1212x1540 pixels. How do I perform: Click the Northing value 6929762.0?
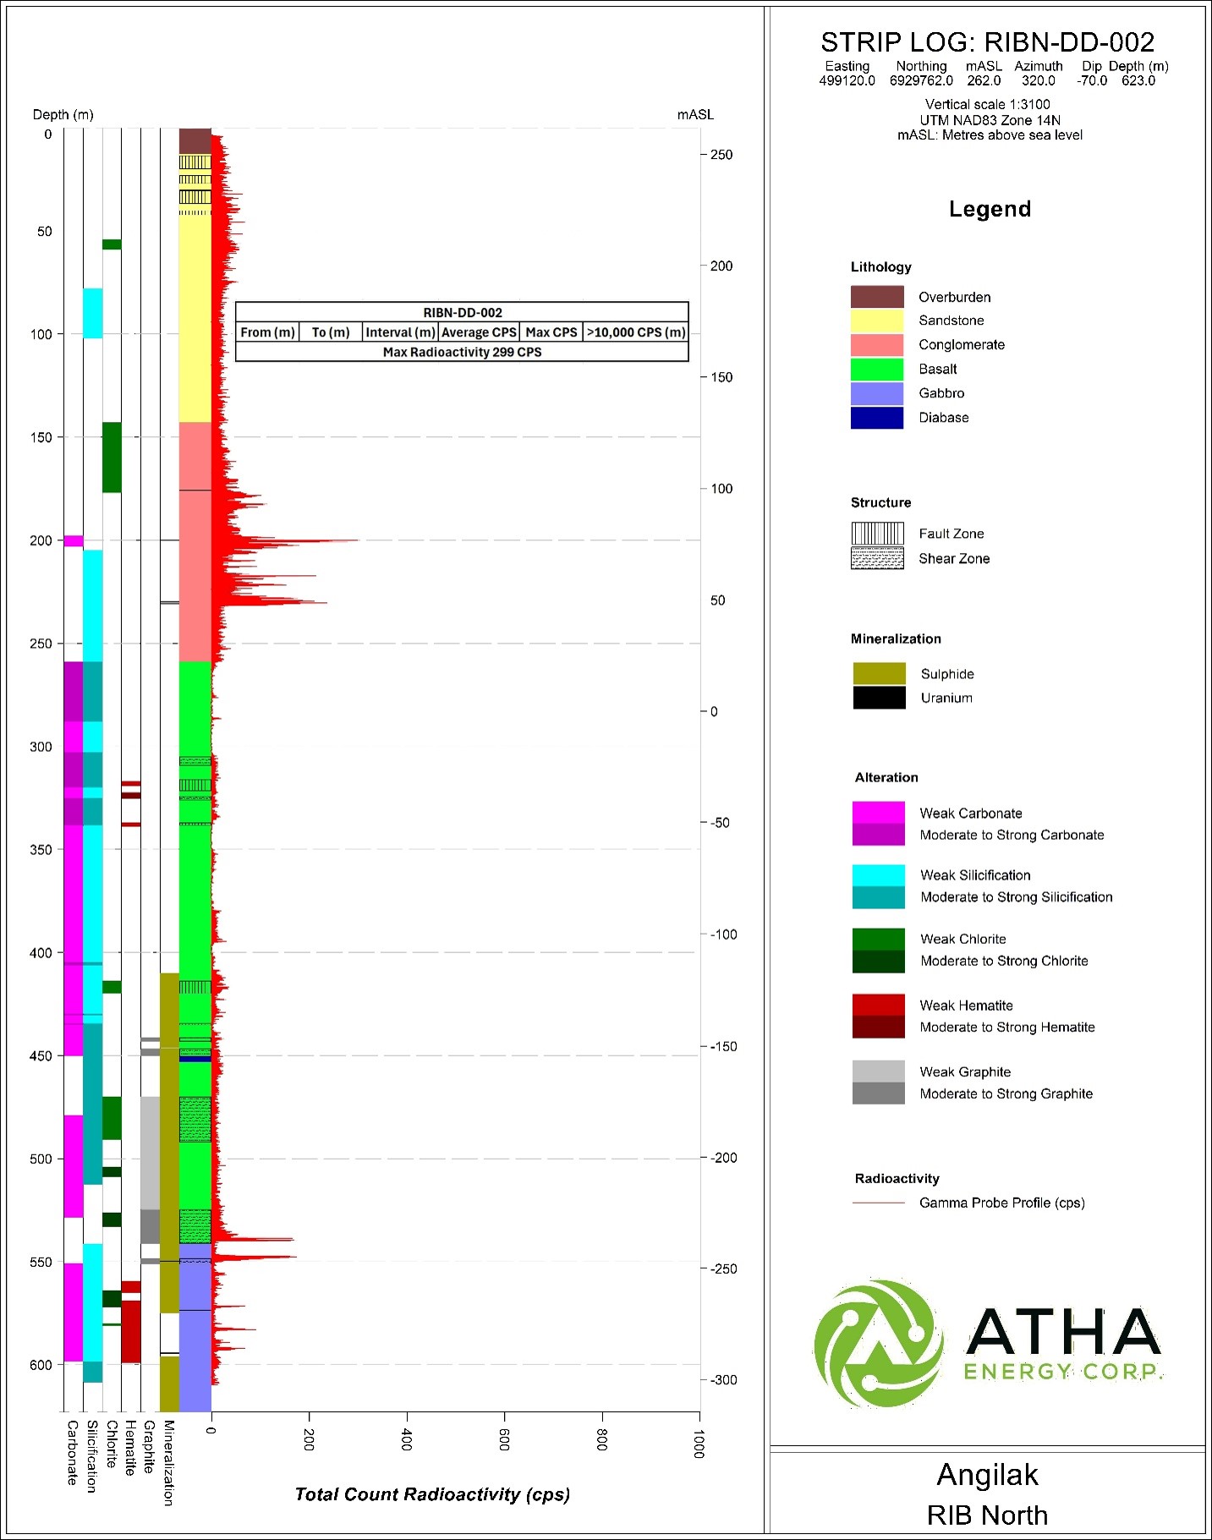point(921,81)
